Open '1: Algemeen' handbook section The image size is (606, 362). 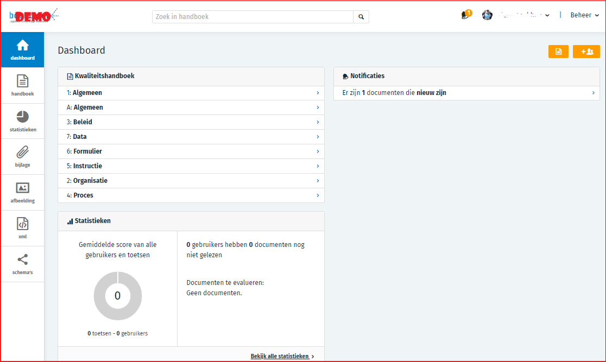click(x=191, y=93)
